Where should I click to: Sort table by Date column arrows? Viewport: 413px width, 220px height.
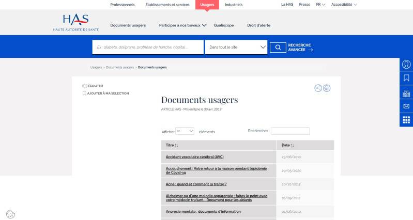click(x=292, y=146)
